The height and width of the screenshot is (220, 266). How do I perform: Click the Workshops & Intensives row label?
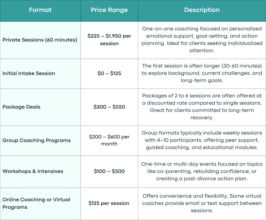33,171
